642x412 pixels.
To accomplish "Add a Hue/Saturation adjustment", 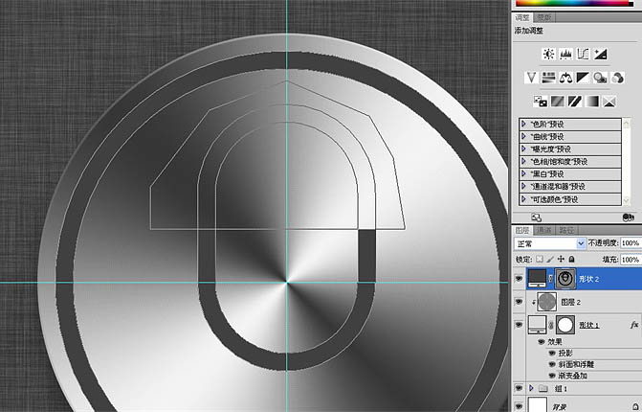I will pyautogui.click(x=548, y=78).
